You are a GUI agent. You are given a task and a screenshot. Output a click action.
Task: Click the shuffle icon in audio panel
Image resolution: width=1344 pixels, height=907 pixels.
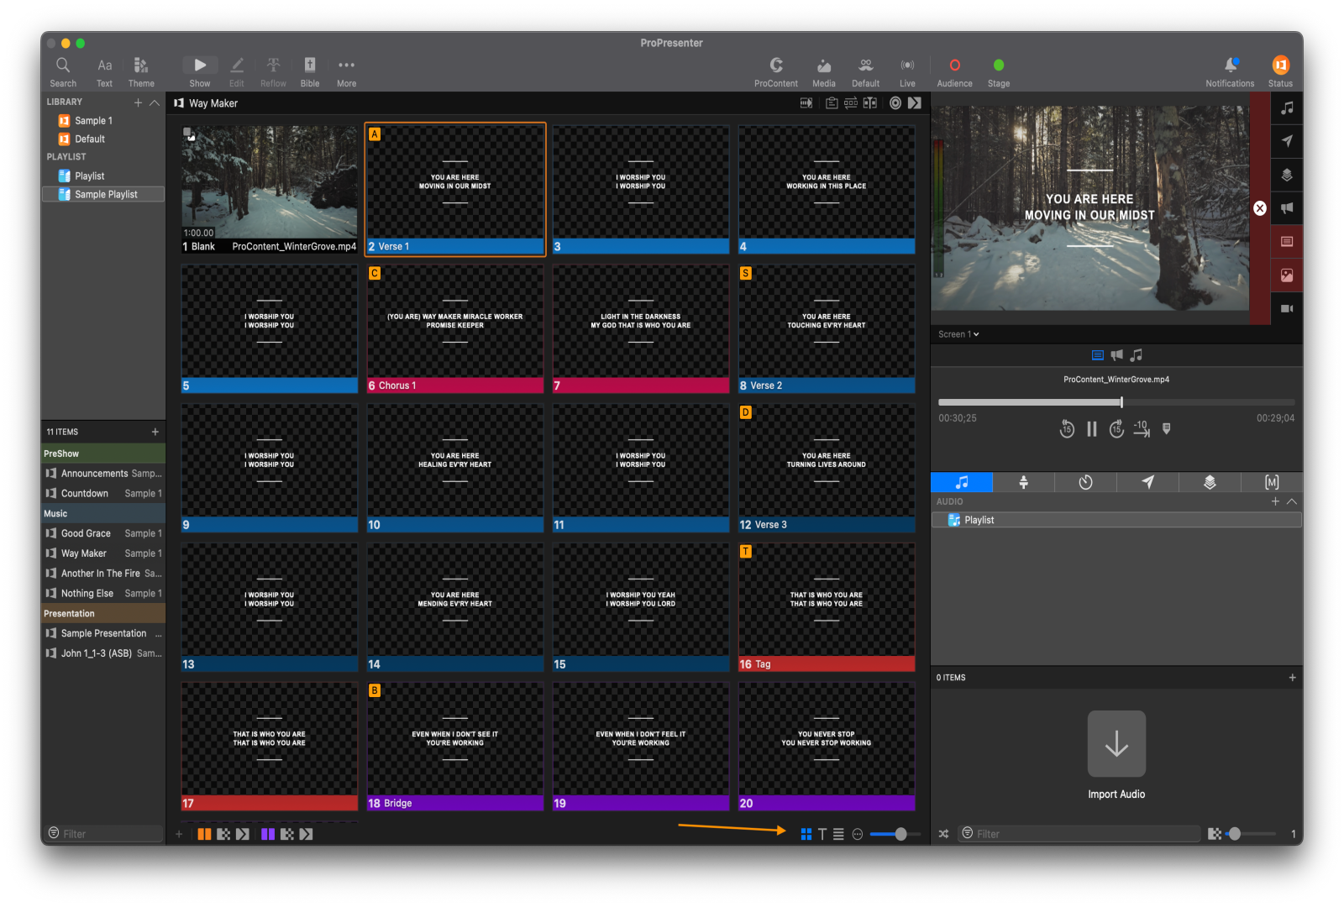[x=943, y=834]
